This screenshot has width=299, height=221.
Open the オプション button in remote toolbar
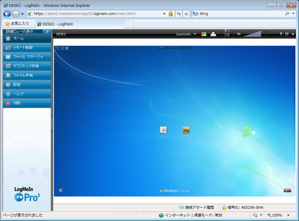(x=227, y=33)
